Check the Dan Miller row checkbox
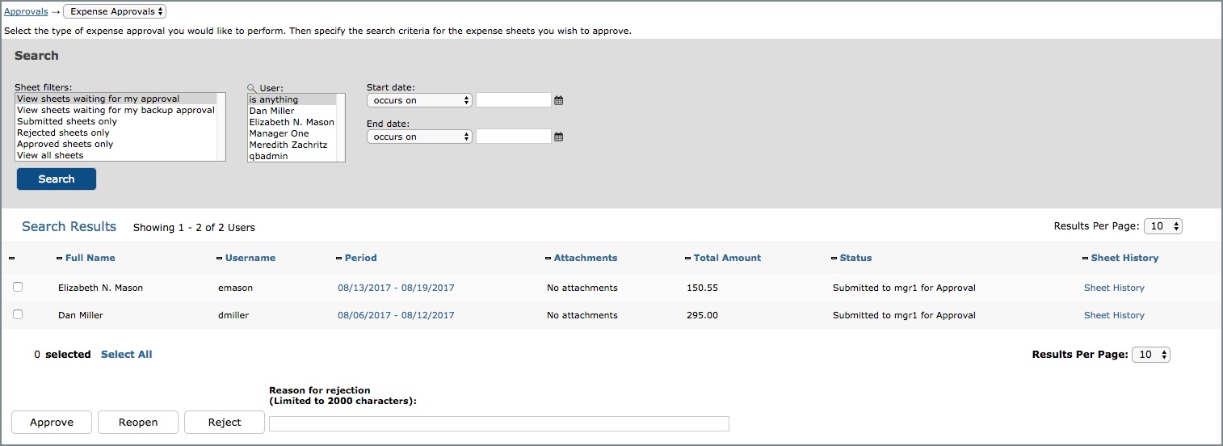 18,314
